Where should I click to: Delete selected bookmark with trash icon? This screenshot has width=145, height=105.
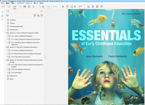tap(35, 15)
